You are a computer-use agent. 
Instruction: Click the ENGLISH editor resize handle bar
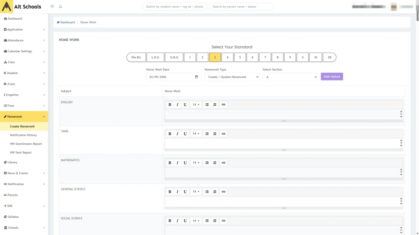pos(284,121)
